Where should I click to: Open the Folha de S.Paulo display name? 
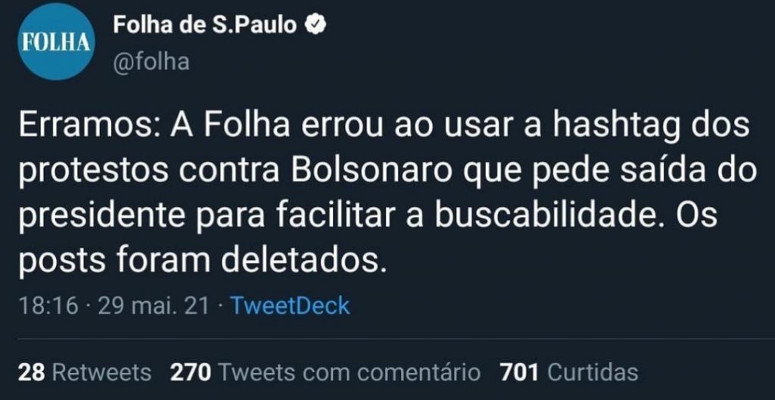[x=204, y=25]
